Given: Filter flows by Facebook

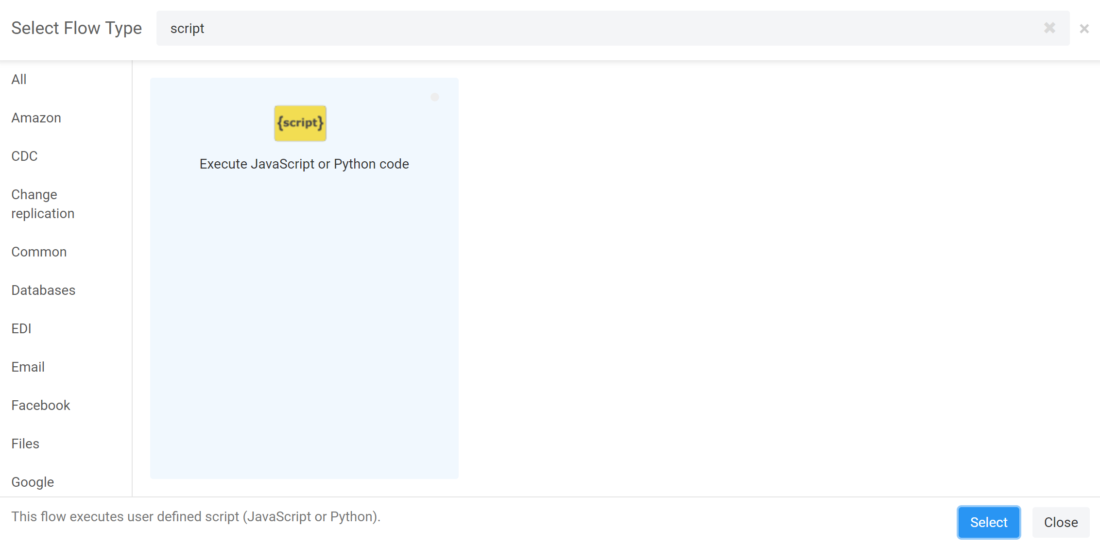Looking at the screenshot, I should [41, 405].
